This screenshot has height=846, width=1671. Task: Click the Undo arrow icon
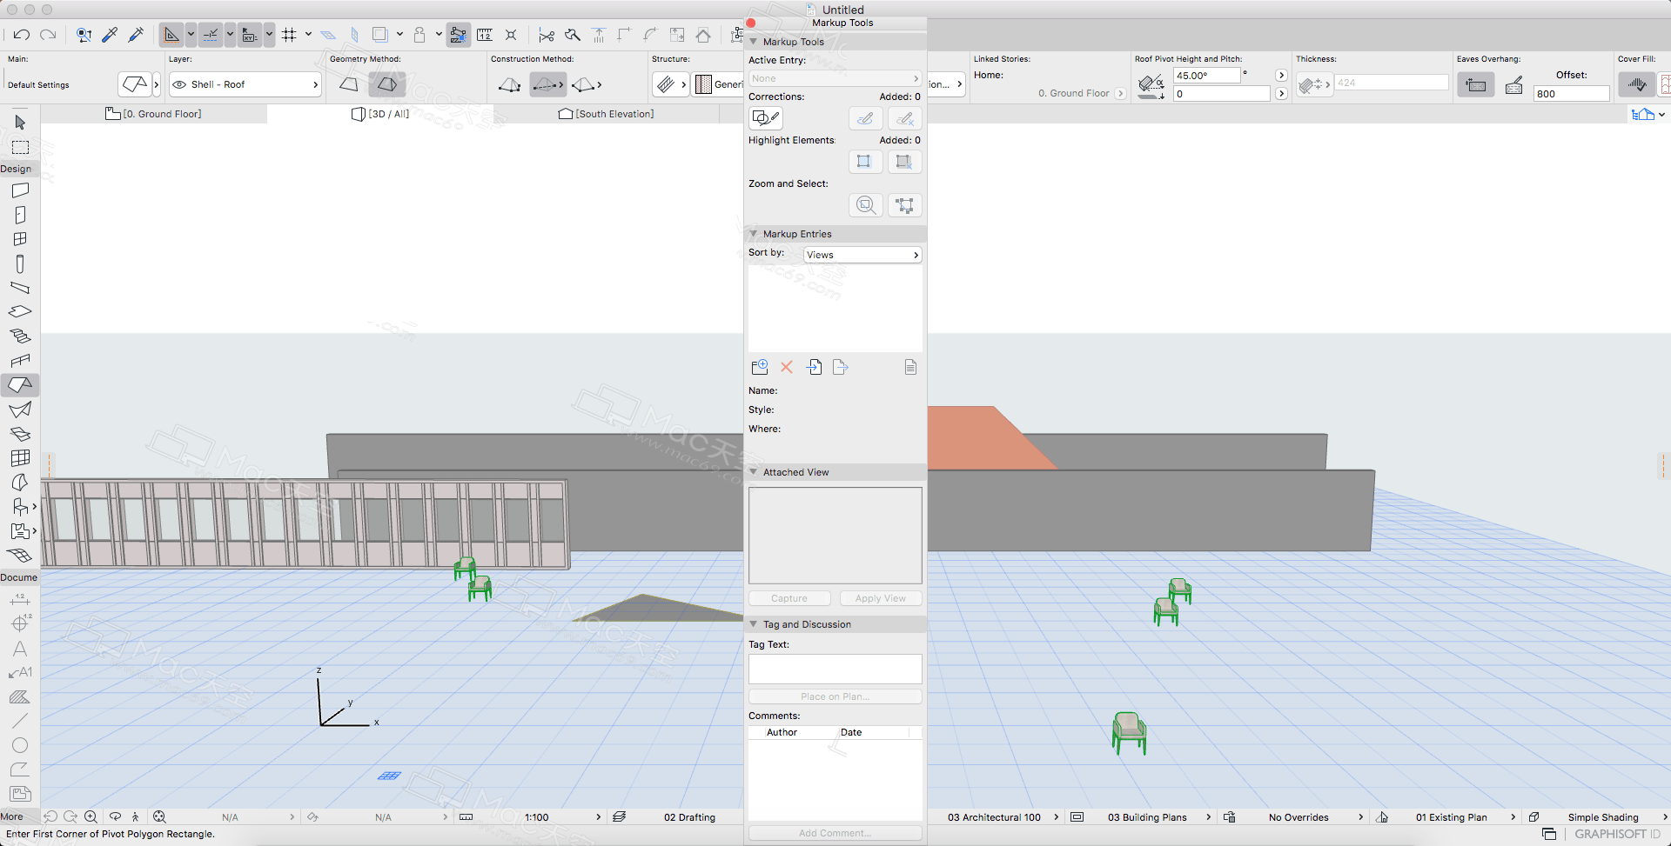pyautogui.click(x=22, y=35)
